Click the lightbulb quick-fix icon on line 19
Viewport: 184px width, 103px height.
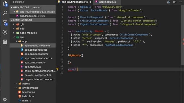point(57,69)
